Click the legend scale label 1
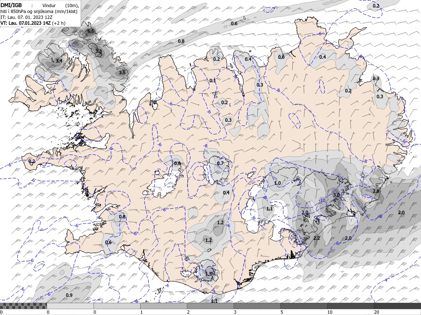Image resolution: width=421 pixels, height=315 pixels. tap(141, 312)
